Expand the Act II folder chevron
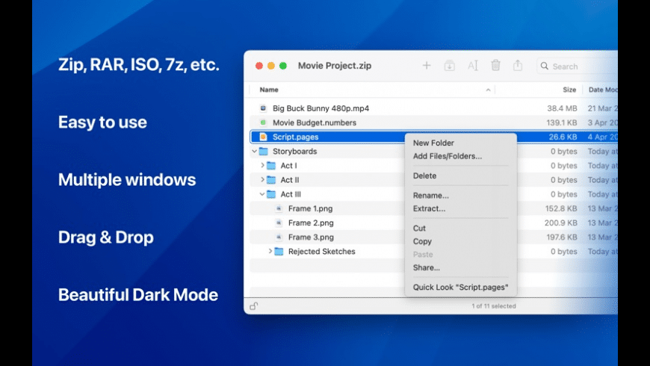The width and height of the screenshot is (650, 366). (262, 180)
